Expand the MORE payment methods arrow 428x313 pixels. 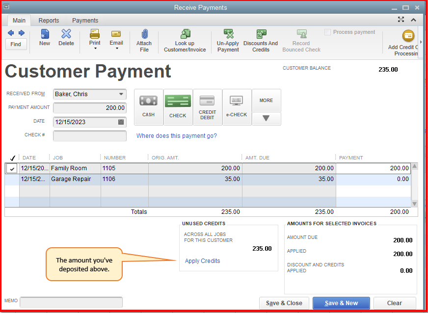point(266,118)
